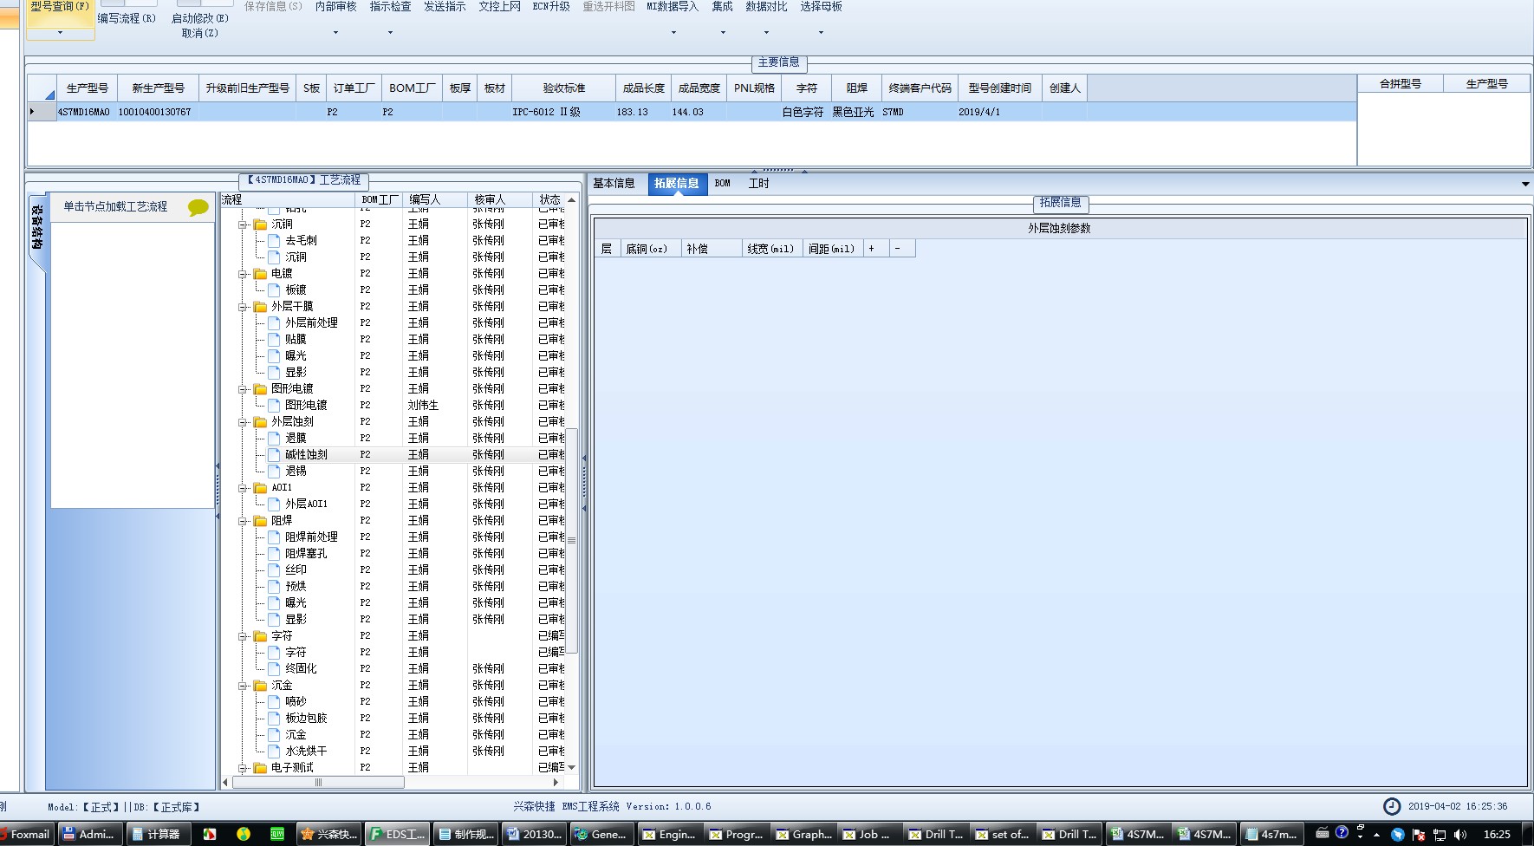1534x846 pixels.
Task: Open the 工时 tab
Action: click(x=758, y=184)
